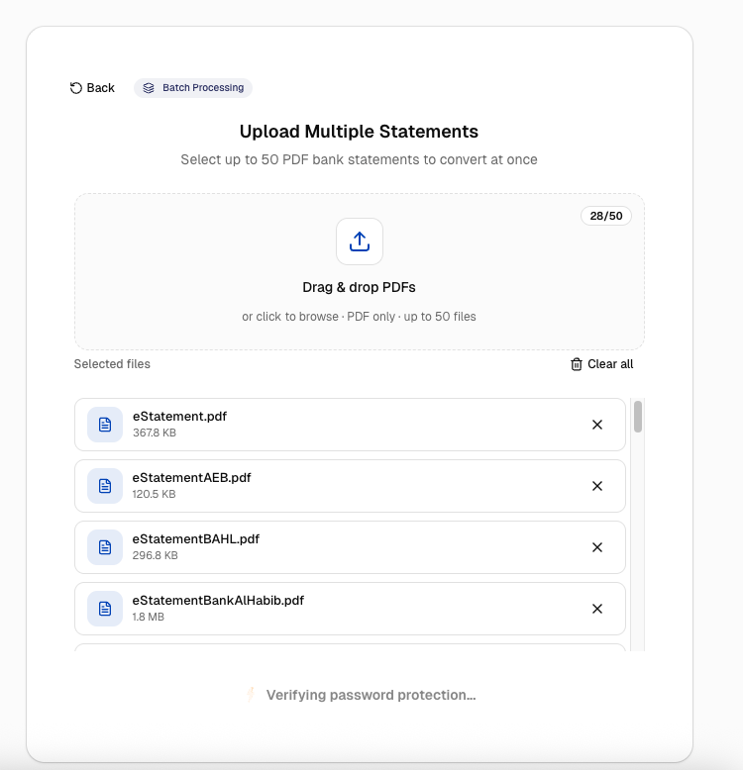The height and width of the screenshot is (770, 743).
Task: Click the Batch Processing layers icon
Action: [x=149, y=88]
